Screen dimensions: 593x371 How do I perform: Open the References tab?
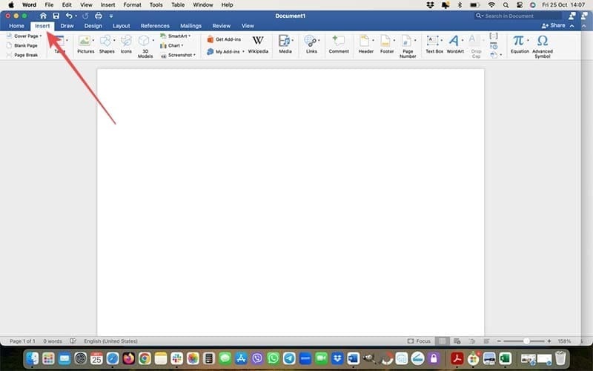pyautogui.click(x=155, y=26)
